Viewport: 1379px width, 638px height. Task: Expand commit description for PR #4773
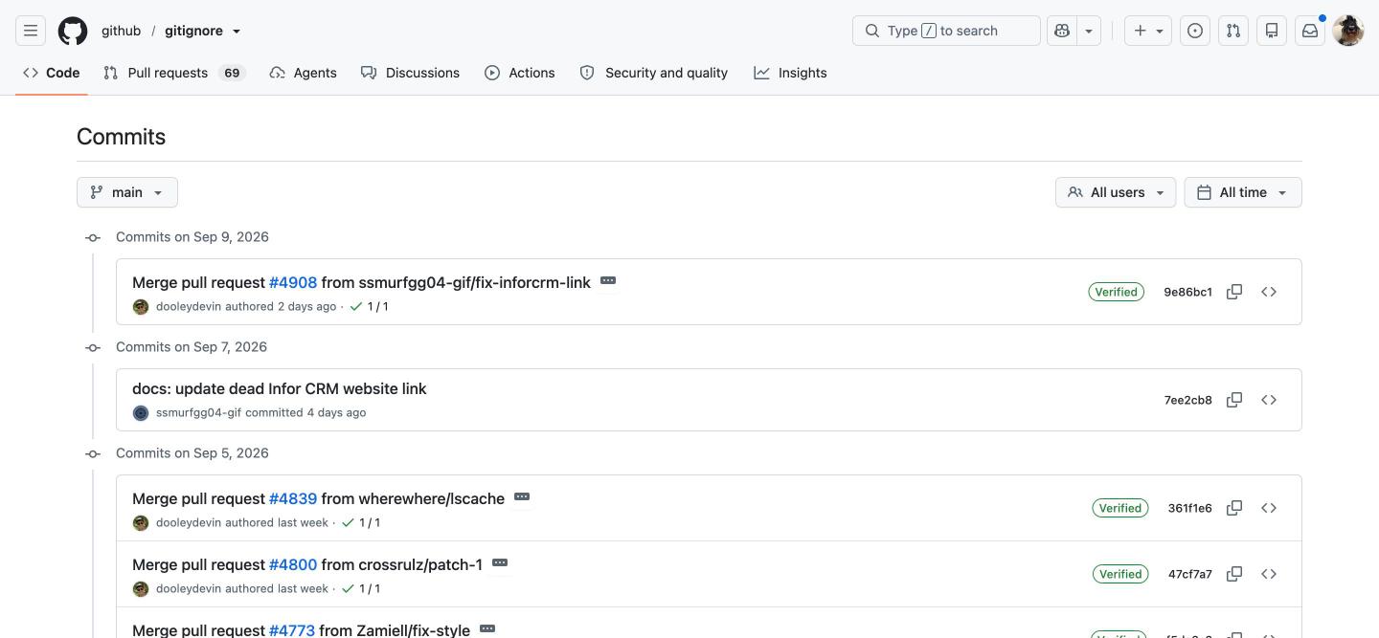coord(487,629)
